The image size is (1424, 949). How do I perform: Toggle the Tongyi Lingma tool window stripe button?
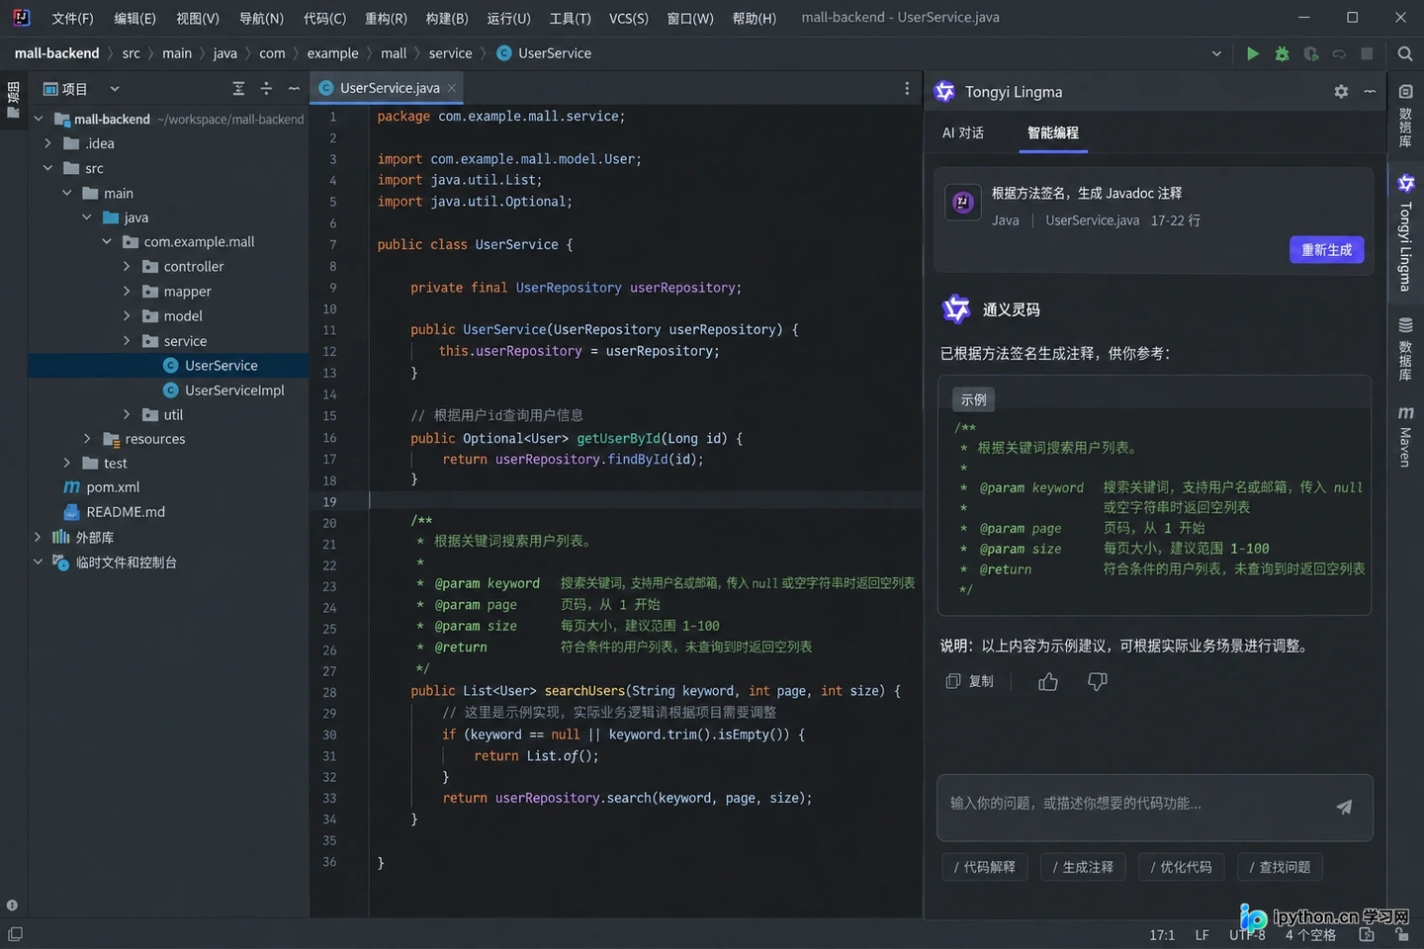(1405, 233)
